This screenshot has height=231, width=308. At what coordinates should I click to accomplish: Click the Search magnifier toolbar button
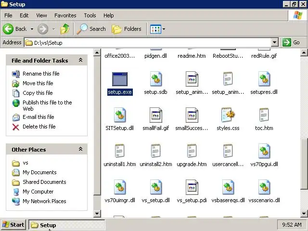(x=91, y=29)
